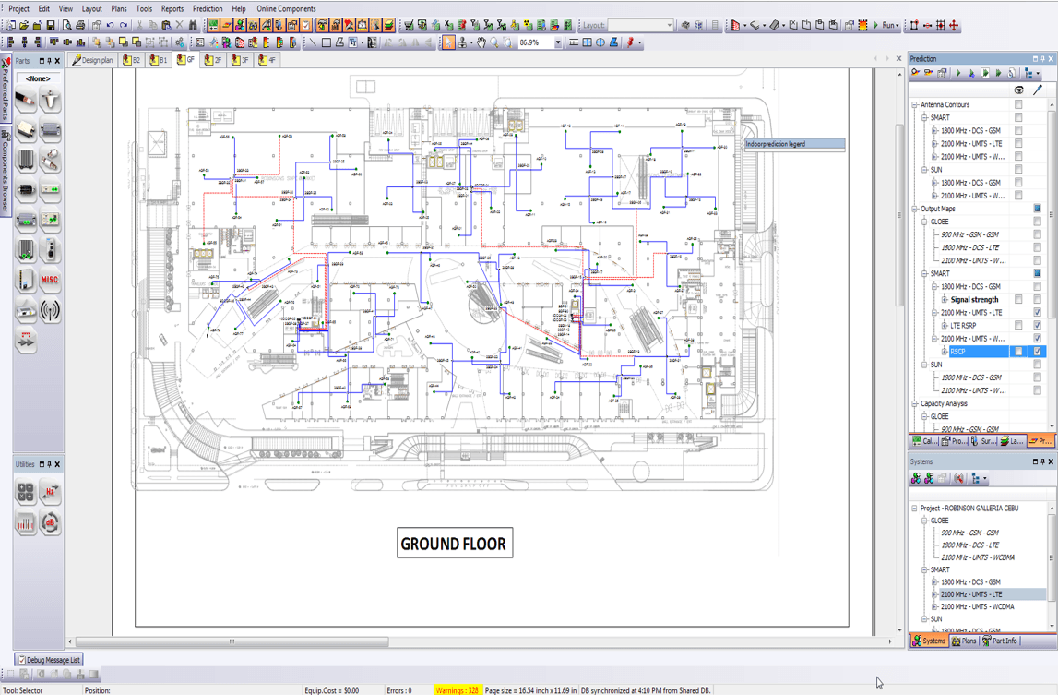Click the wireless antenna icon in Parts panel
The width and height of the screenshot is (1058, 695).
(51, 310)
